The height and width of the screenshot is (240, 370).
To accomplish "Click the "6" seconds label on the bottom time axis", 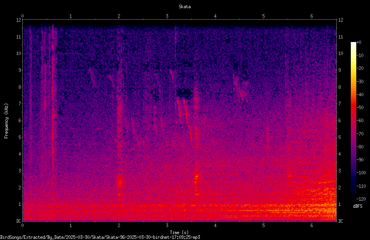I will tap(312, 225).
